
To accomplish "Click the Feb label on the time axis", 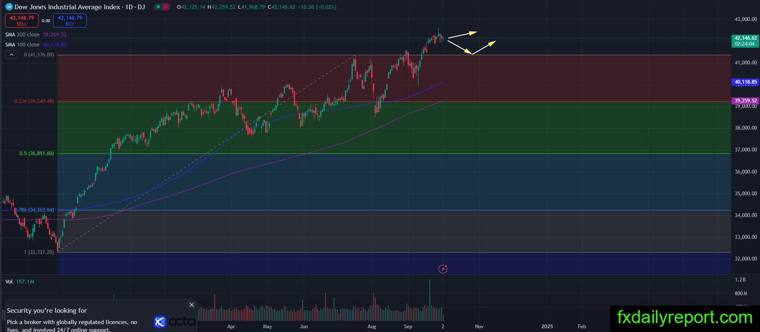I will (x=582, y=327).
